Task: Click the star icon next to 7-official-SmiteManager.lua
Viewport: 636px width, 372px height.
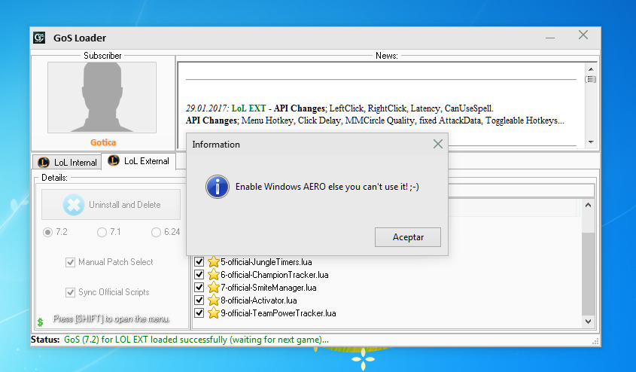Action: point(213,287)
